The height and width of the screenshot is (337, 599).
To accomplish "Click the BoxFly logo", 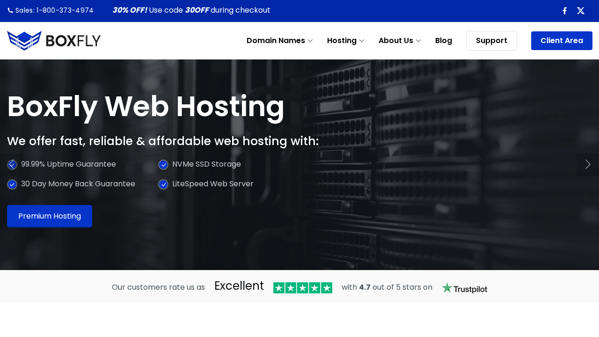I will pos(54,41).
